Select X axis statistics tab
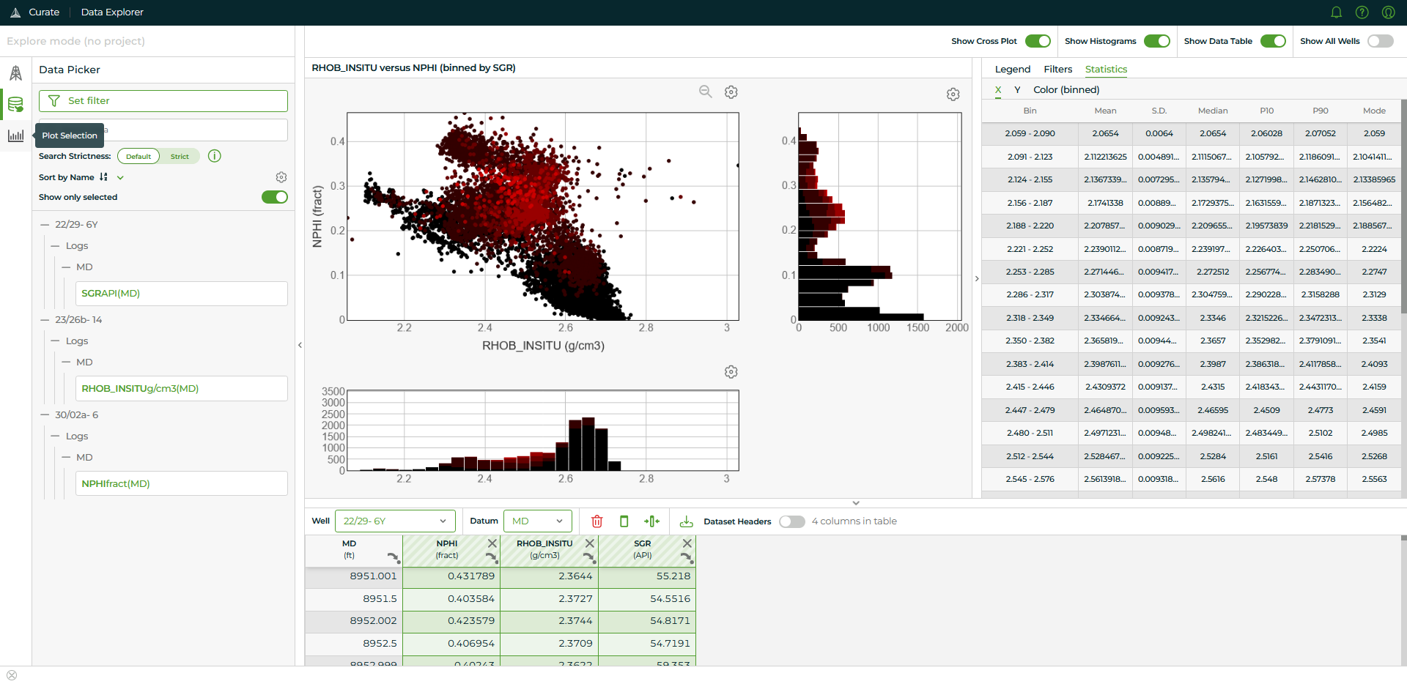The width and height of the screenshot is (1407, 684). tap(998, 89)
